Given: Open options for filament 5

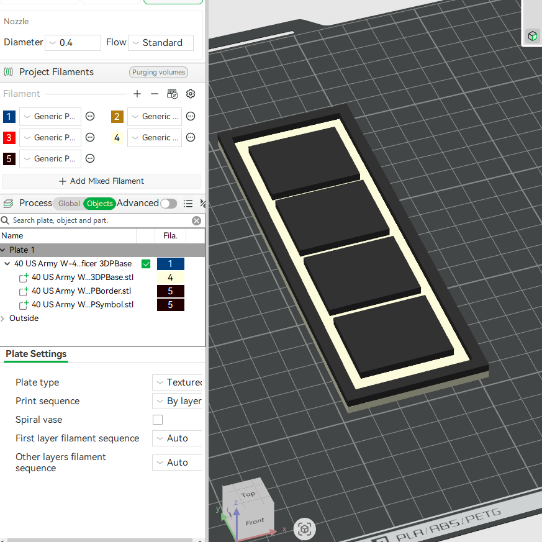Looking at the screenshot, I should [x=90, y=158].
